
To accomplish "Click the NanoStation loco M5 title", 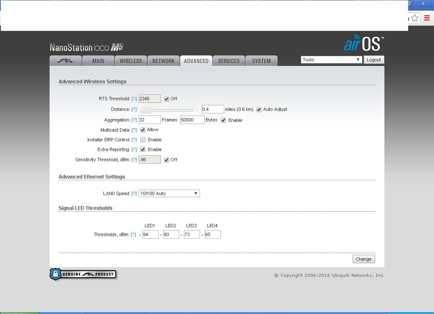I will 86,47.
